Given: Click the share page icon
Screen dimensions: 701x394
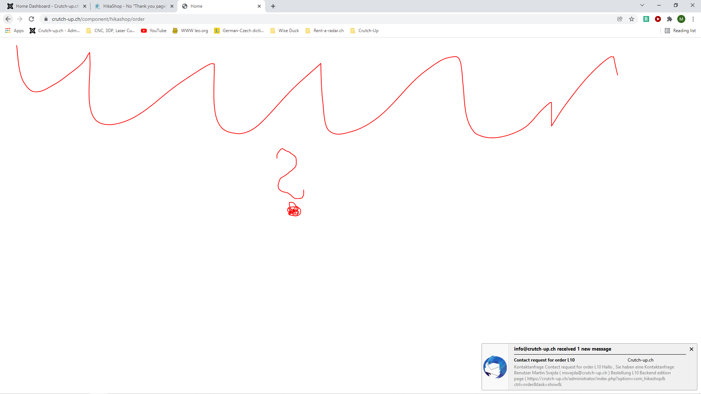Looking at the screenshot, I should [x=620, y=19].
